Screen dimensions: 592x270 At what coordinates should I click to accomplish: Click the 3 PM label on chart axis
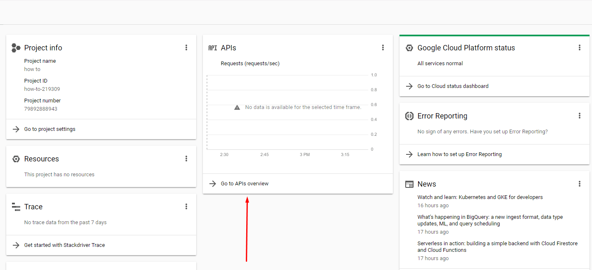(x=304, y=155)
